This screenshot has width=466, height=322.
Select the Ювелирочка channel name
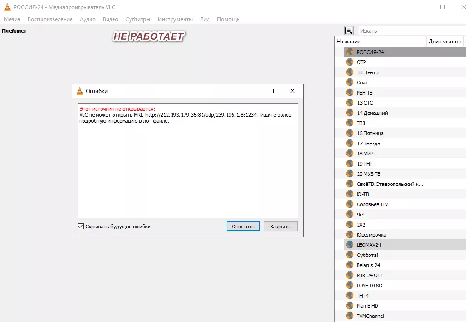(371, 235)
